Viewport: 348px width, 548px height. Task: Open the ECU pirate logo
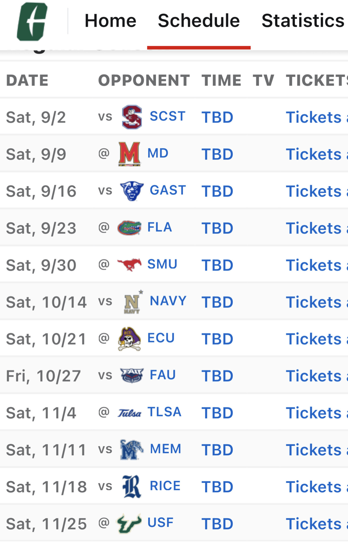[x=129, y=339]
